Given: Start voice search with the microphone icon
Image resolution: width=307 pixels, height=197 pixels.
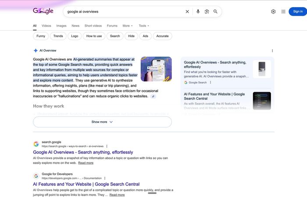Looking at the screenshot, I should 198,11.
